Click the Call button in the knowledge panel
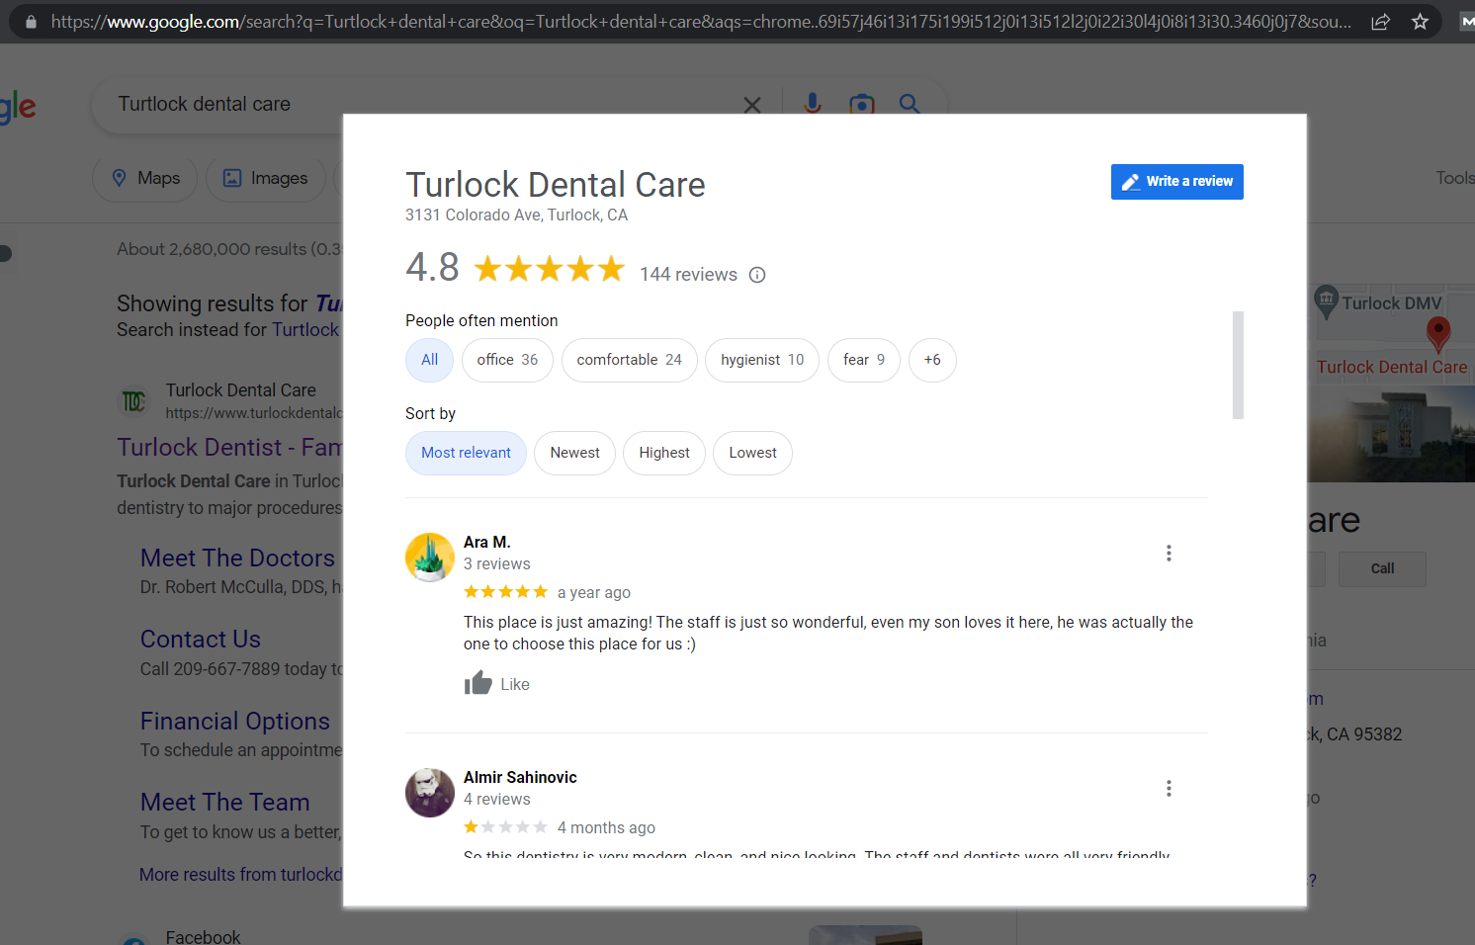 pos(1382,568)
